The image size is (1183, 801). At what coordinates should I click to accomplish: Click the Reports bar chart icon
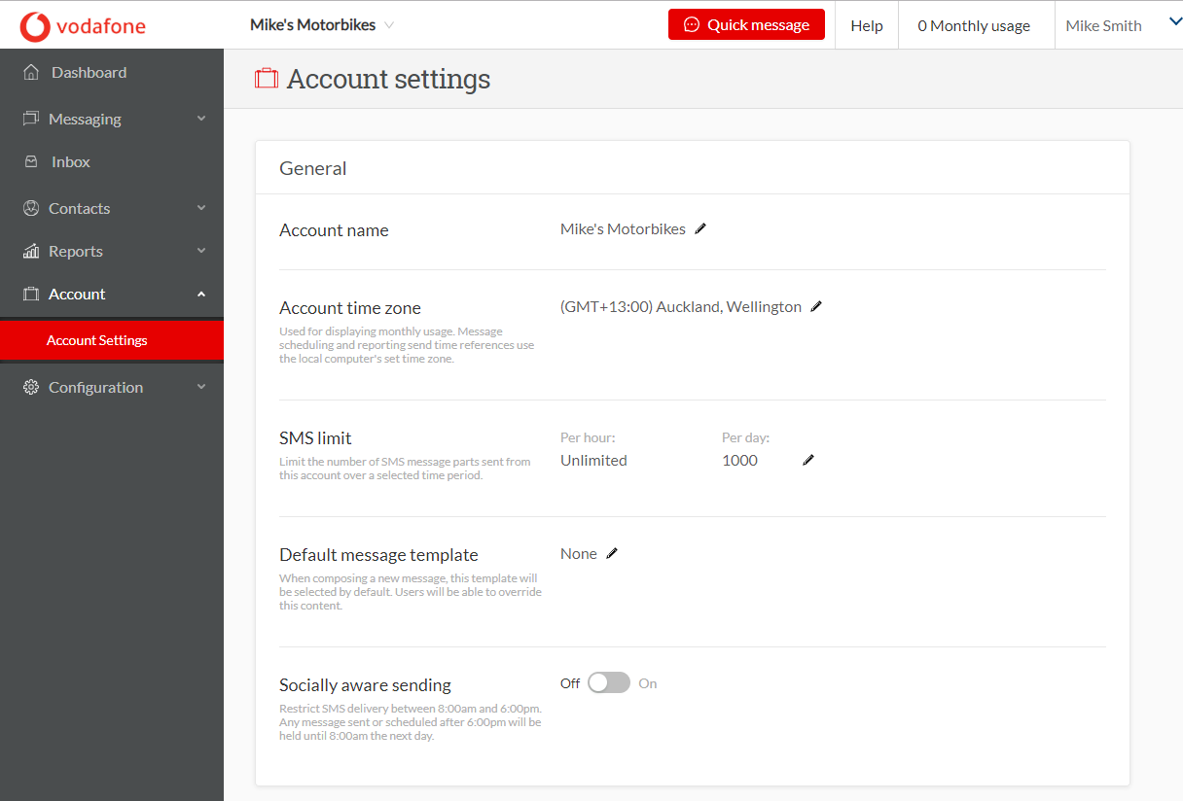(x=31, y=251)
